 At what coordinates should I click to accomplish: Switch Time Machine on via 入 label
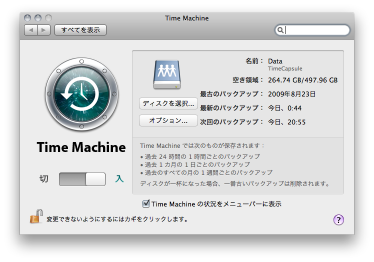pos(119,178)
